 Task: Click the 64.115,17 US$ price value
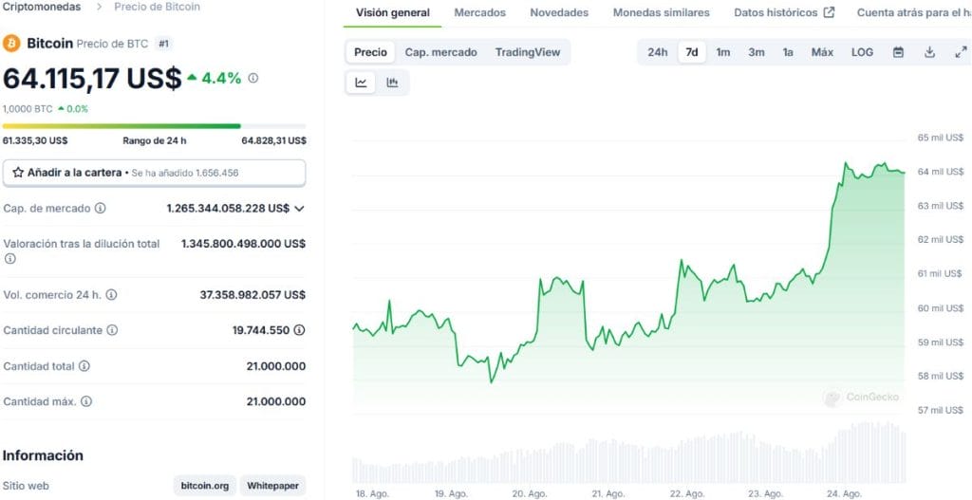point(92,79)
